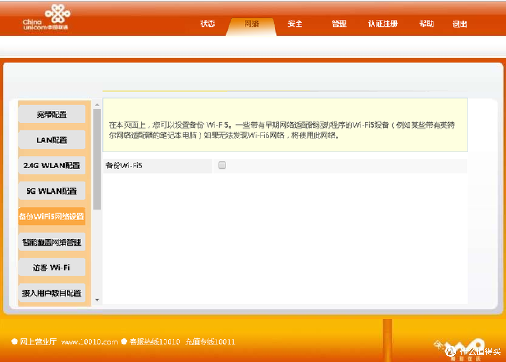
Task: Click the 网上营业厅 footer text
Action: click(38, 342)
